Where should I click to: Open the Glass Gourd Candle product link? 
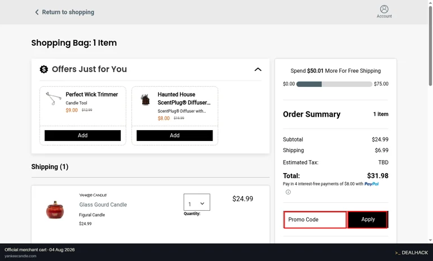[103, 205]
